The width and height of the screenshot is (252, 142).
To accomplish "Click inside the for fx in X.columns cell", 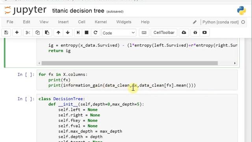I will point(137,80).
